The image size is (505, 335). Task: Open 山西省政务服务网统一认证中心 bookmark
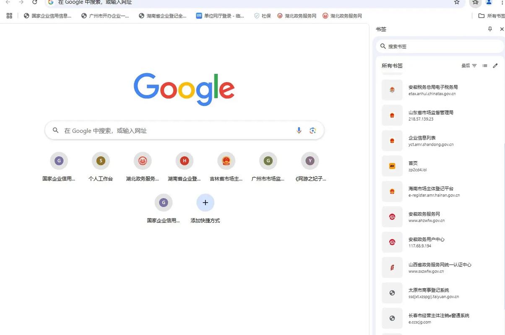pos(440,268)
